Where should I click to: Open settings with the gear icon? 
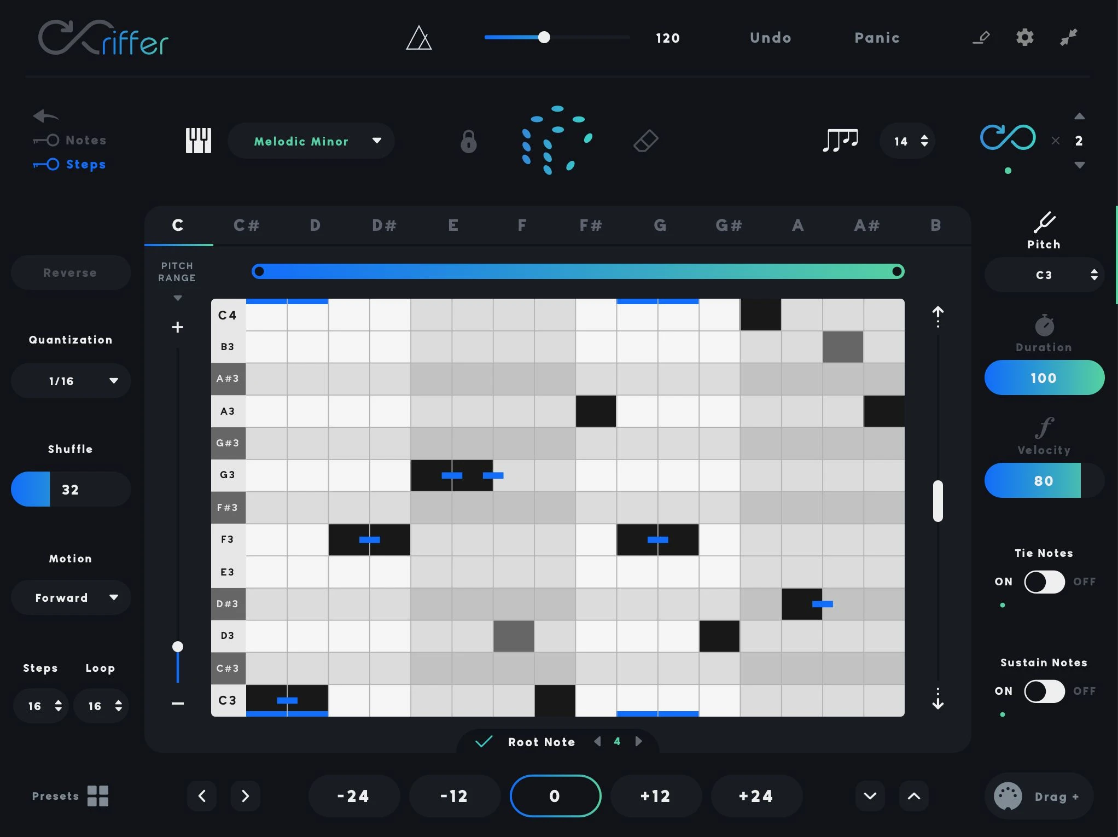pyautogui.click(x=1024, y=37)
